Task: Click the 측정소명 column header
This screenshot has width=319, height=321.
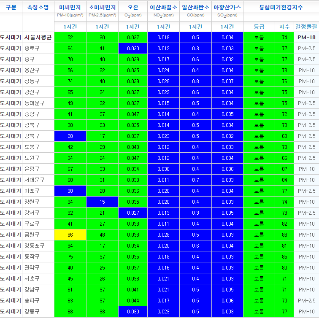Action: click(x=38, y=8)
